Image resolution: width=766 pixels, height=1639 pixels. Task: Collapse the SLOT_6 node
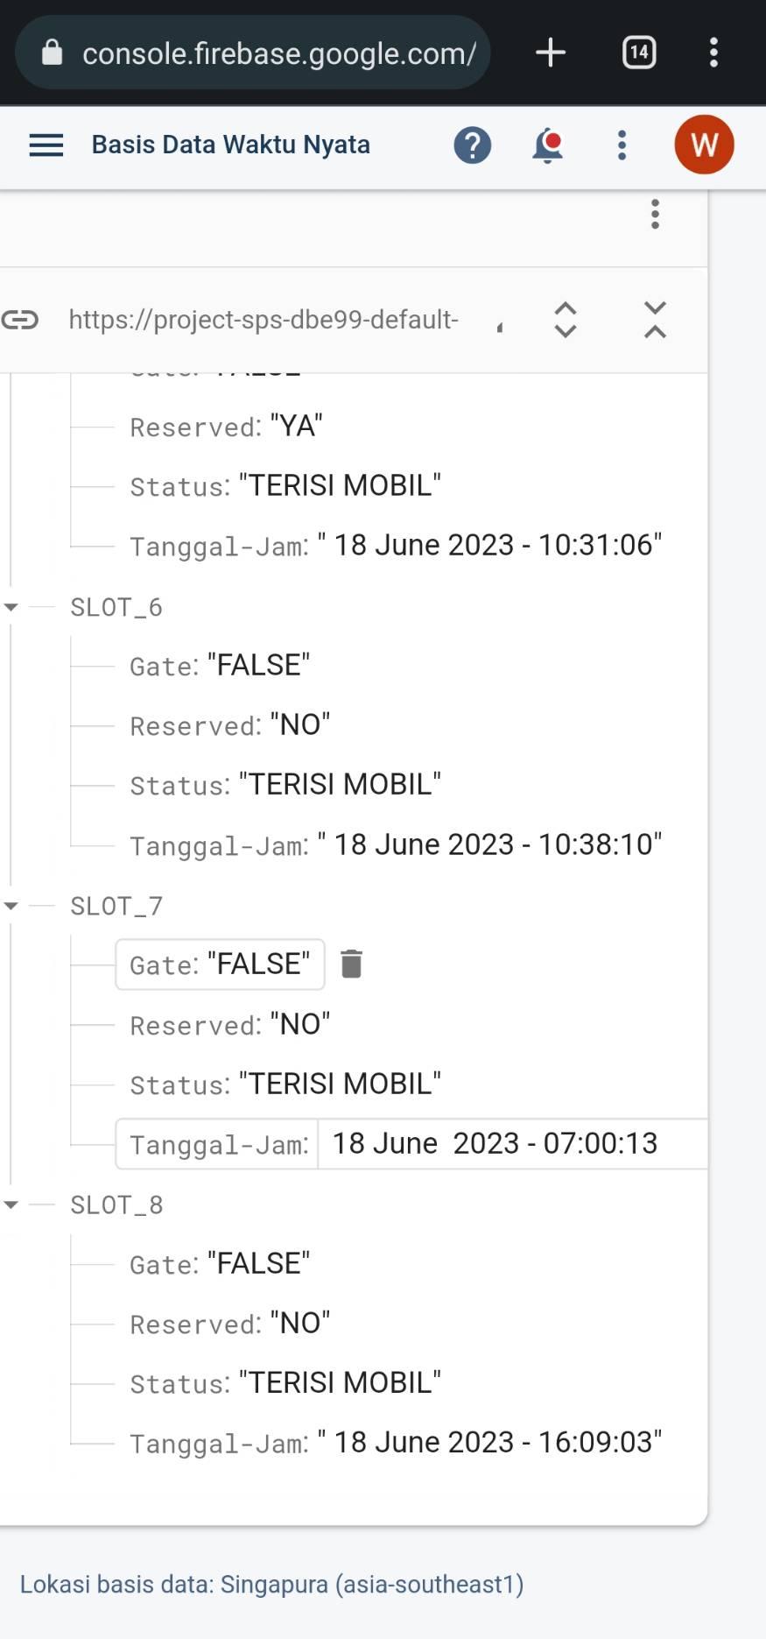11,606
